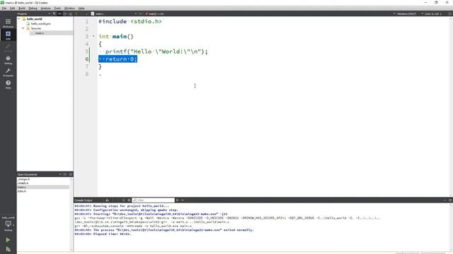Open the Debug menu
Screen dimensions: 453x254
(33, 8)
